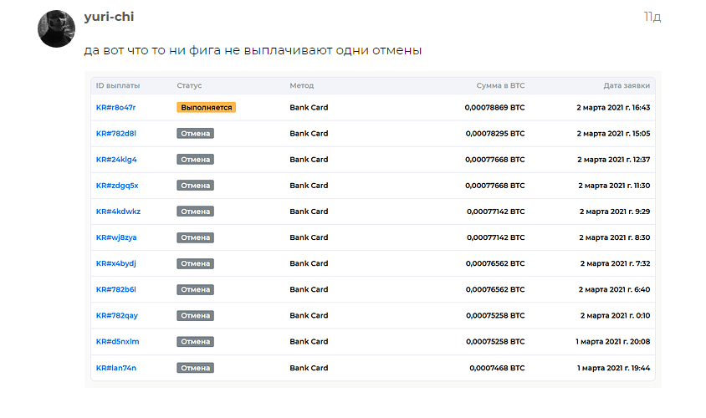Open payout KR#24klg4

tap(116, 160)
